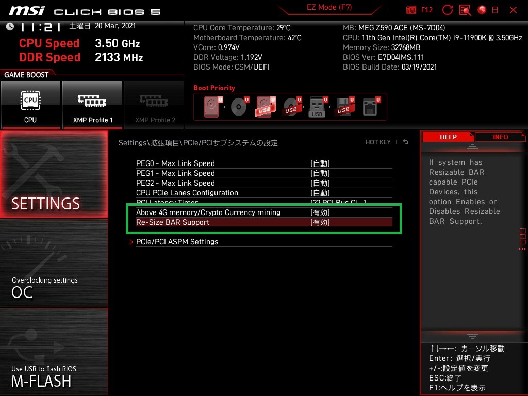Click the Motherboard Temperature reading
528x396 pixels.
tap(247, 38)
